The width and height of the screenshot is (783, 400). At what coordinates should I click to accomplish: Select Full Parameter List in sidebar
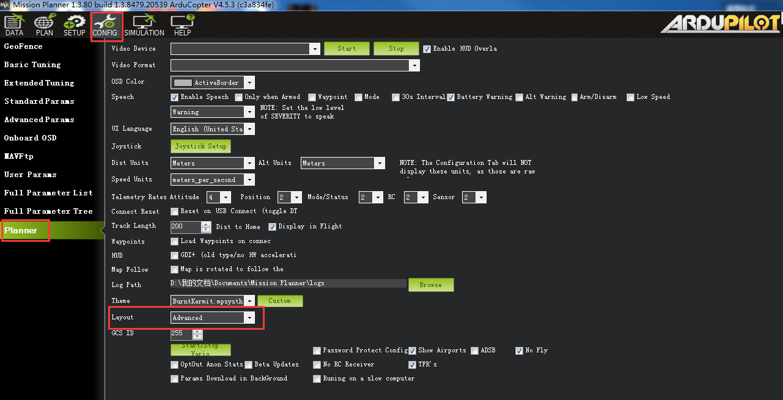(48, 193)
